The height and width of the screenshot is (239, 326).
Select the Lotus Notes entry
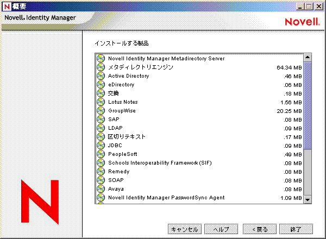coord(199,102)
